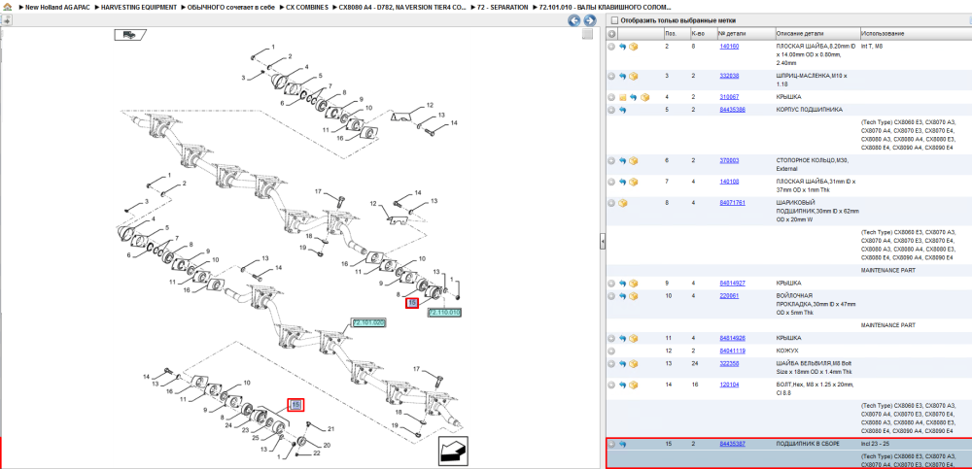Click blue arrow icon for part 370003

[623, 160]
